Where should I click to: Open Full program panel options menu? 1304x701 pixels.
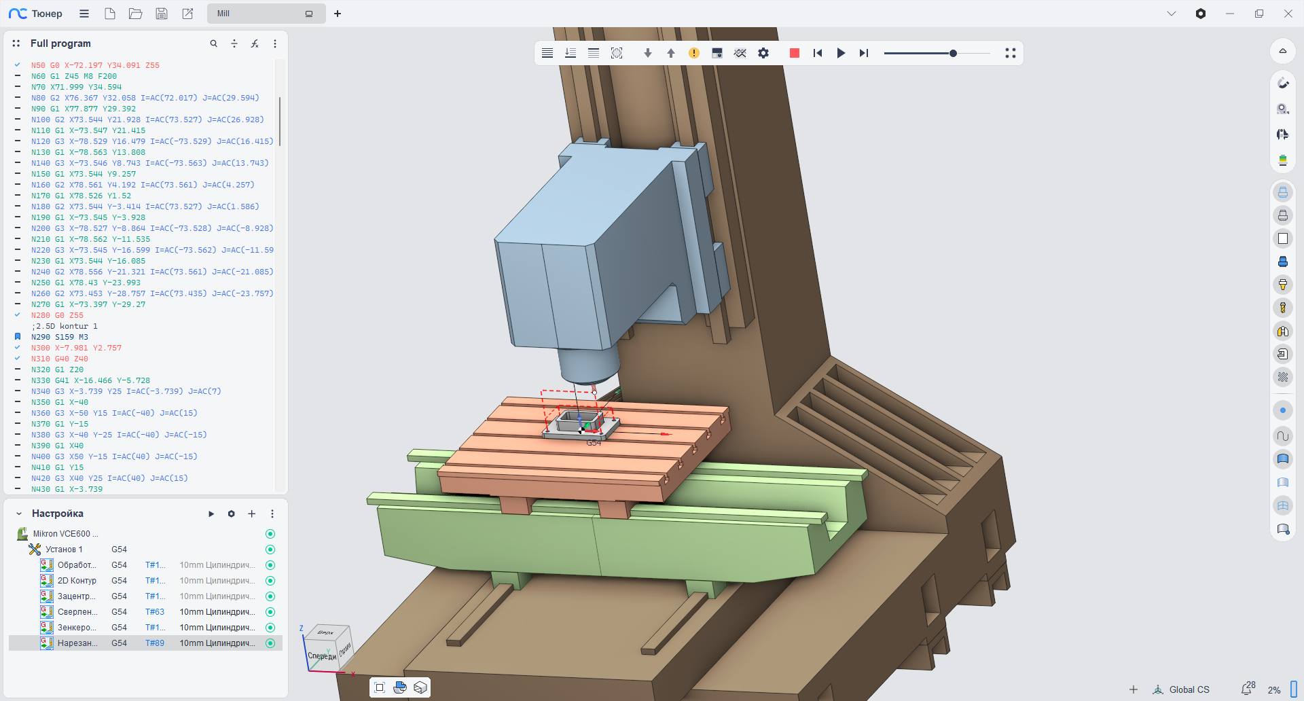click(x=275, y=43)
